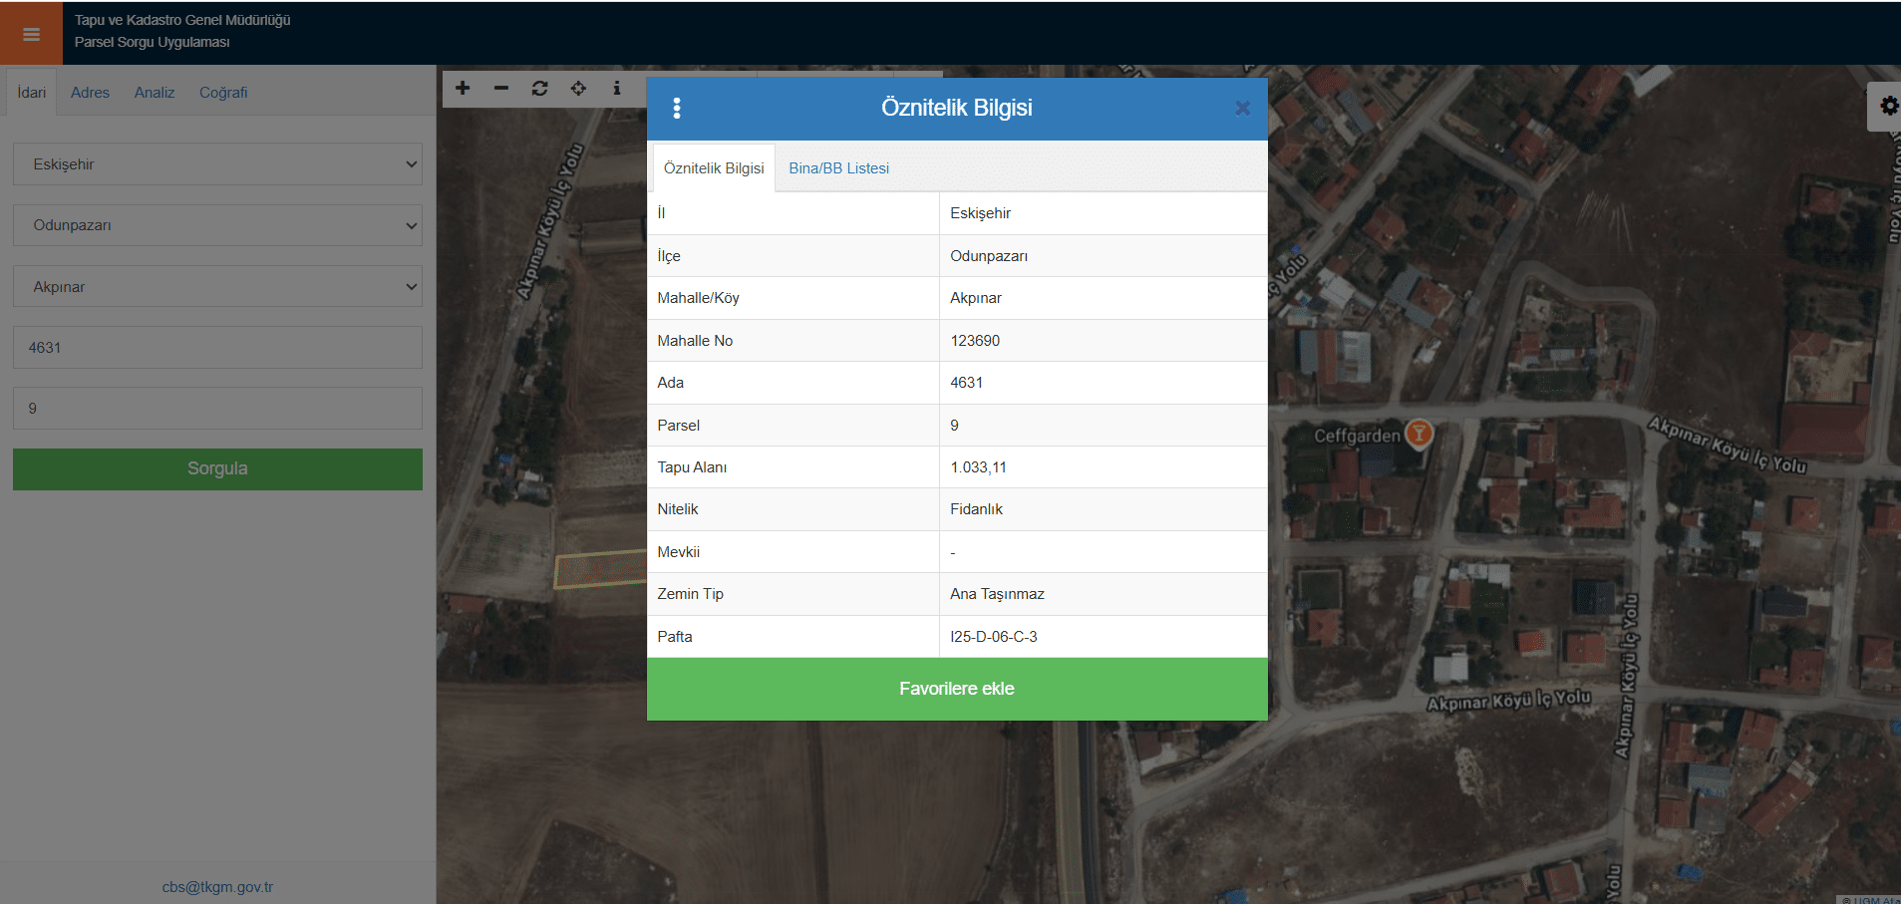Switch to the İdari tab
The image size is (1901, 904).
(x=32, y=93)
